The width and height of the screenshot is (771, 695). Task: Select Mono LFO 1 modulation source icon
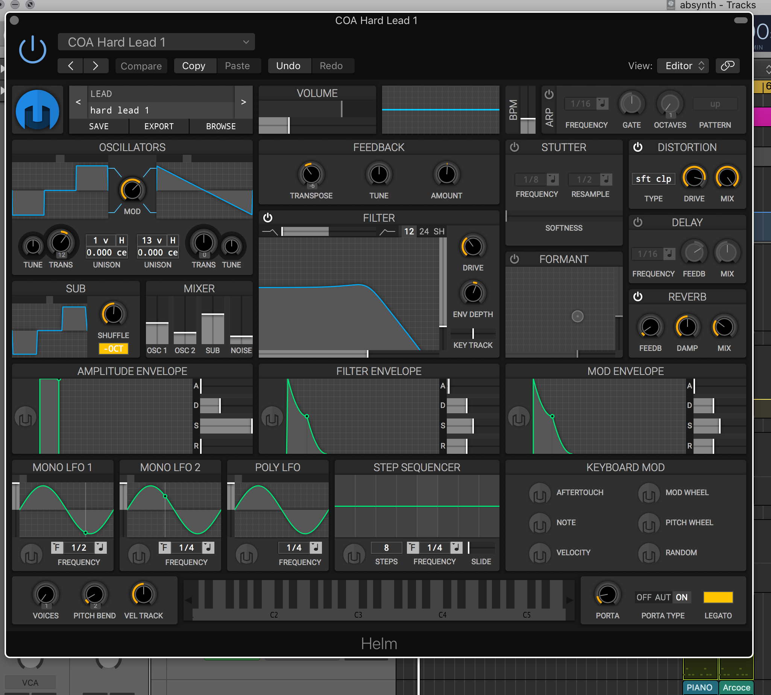point(31,554)
